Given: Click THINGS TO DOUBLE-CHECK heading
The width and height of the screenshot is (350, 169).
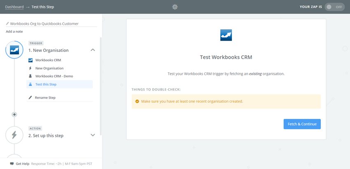Looking at the screenshot, I should (x=156, y=90).
